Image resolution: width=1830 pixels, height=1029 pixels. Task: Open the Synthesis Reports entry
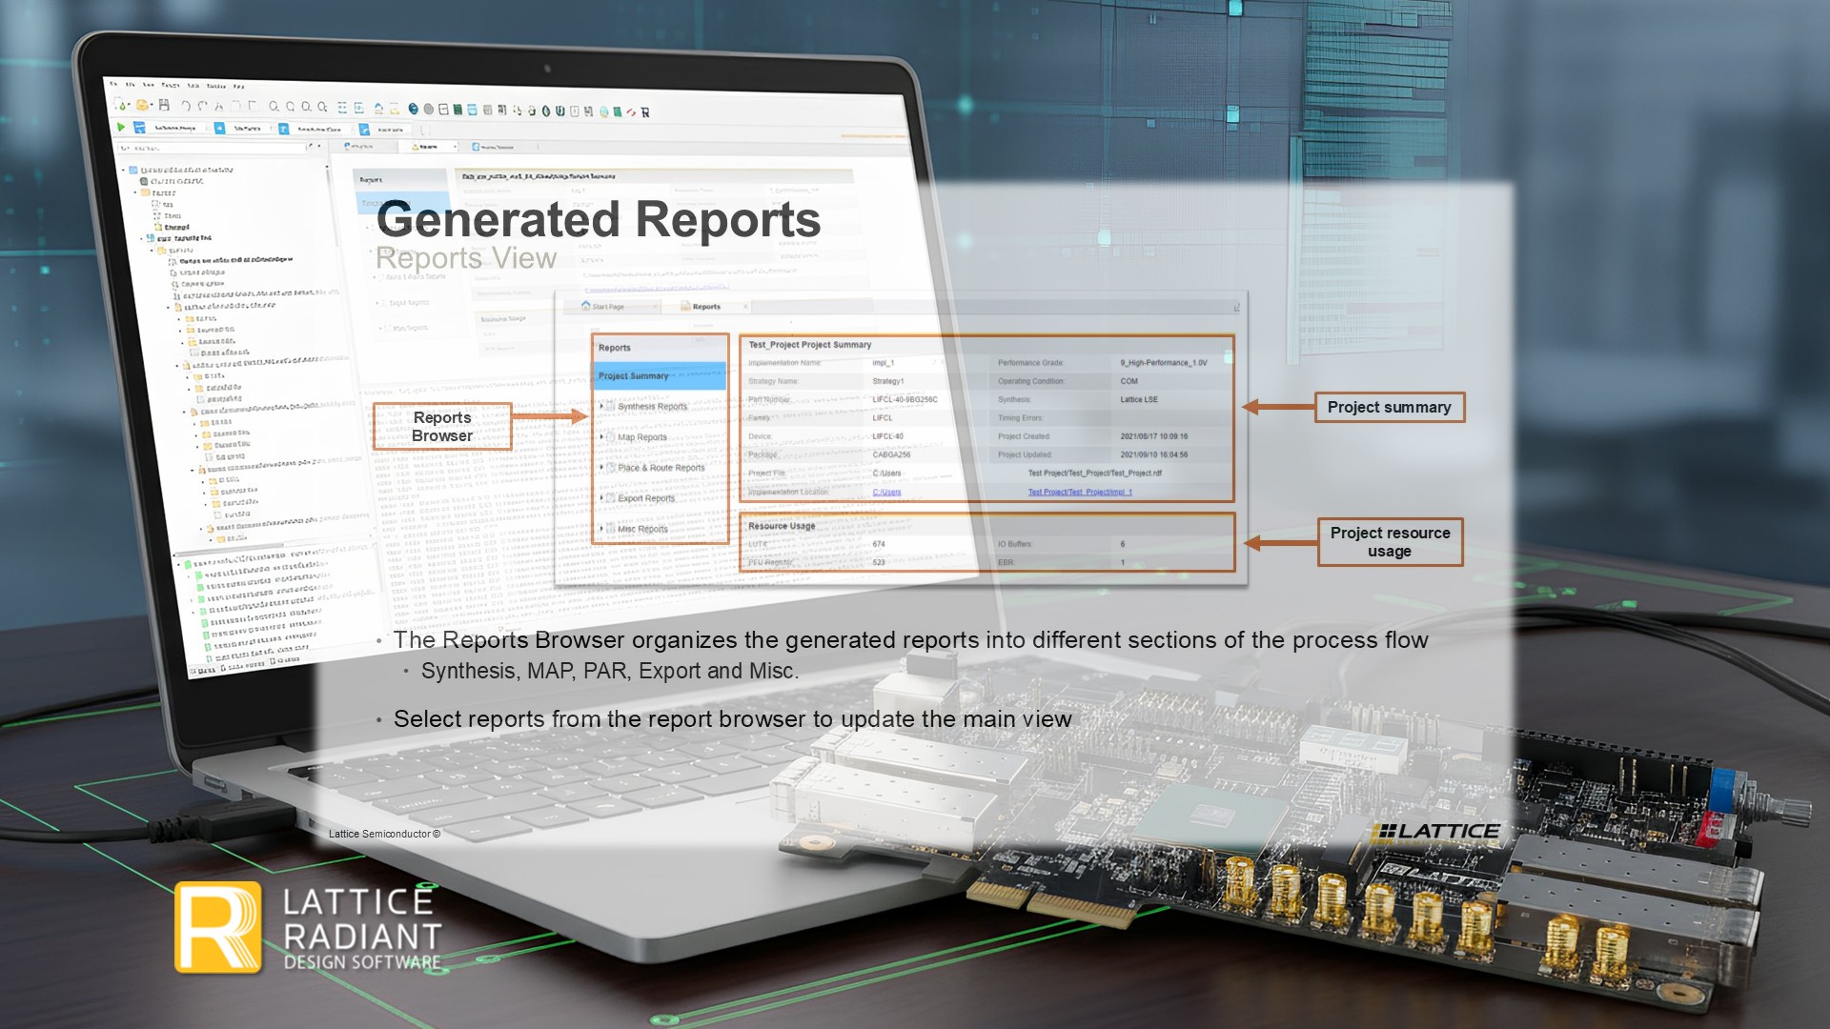652,407
